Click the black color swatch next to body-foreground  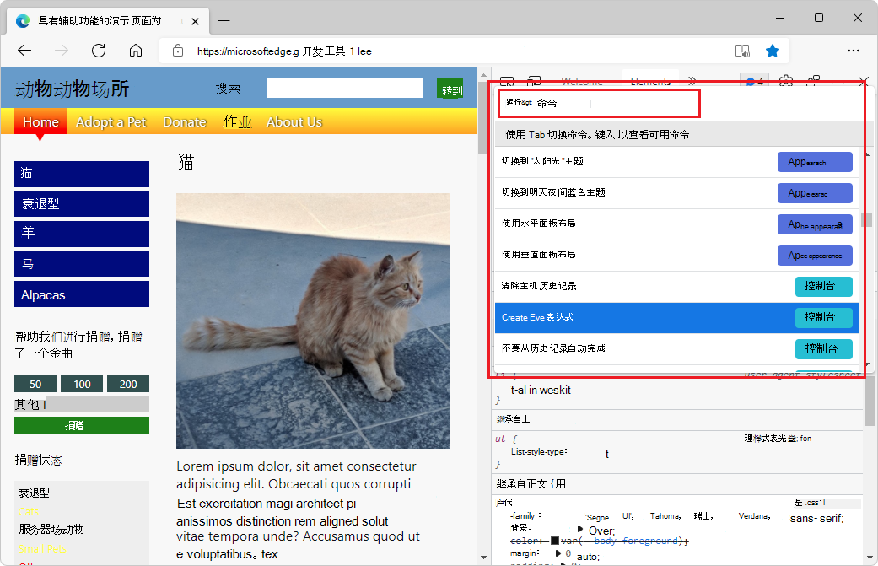[554, 541]
